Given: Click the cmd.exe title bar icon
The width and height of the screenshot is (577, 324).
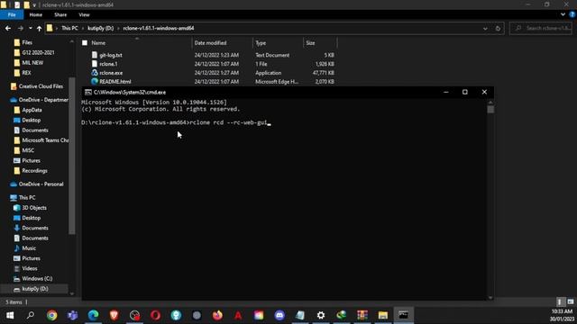Looking at the screenshot, I should tap(88, 92).
